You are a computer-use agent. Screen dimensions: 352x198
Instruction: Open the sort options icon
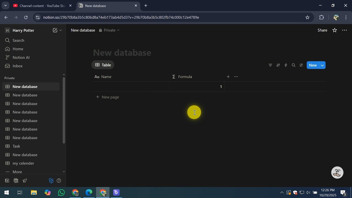click(278, 65)
